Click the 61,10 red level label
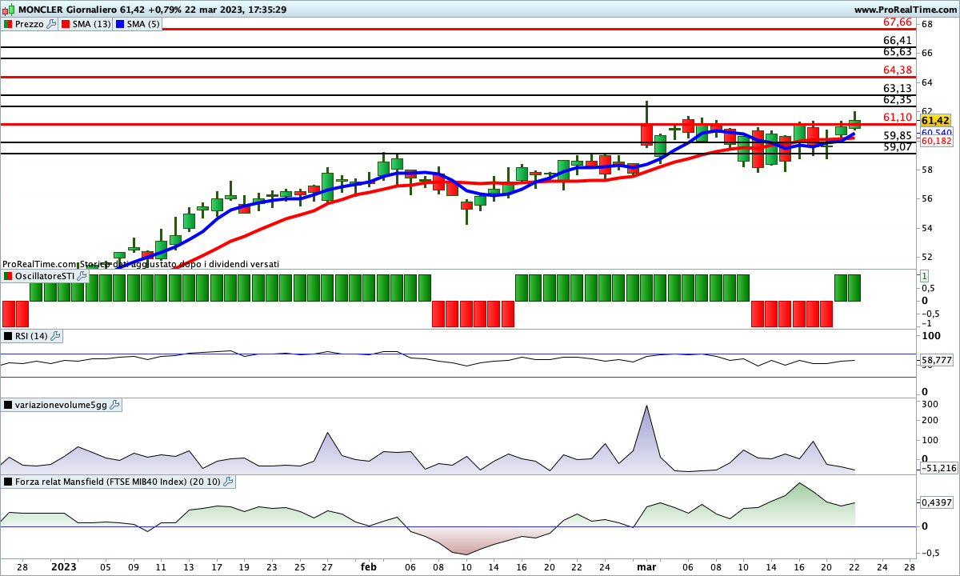The width and height of the screenshot is (960, 576). click(x=898, y=117)
